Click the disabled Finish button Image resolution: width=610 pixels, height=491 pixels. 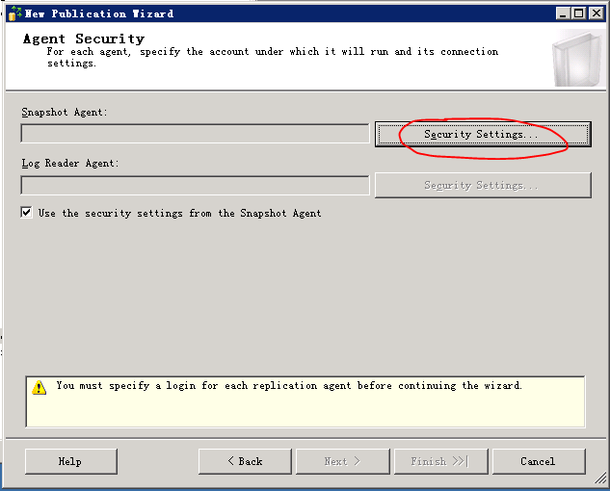pos(440,461)
